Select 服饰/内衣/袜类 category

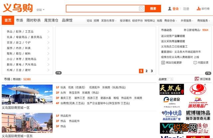[x=19, y=48]
